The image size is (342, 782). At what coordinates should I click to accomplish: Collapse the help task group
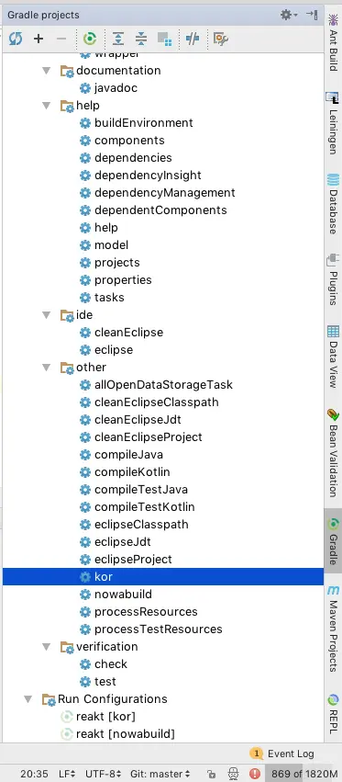(47, 106)
